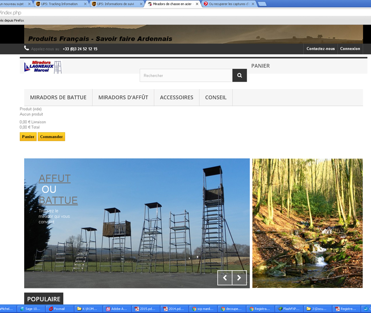
Task: Open Registra... Chrome taskbar item
Action: pyautogui.click(x=260, y=309)
